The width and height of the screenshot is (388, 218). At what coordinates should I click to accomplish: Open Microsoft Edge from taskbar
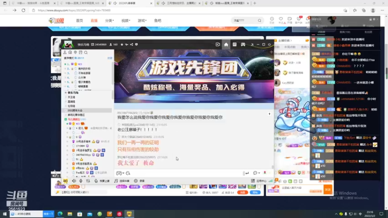click(x=60, y=214)
